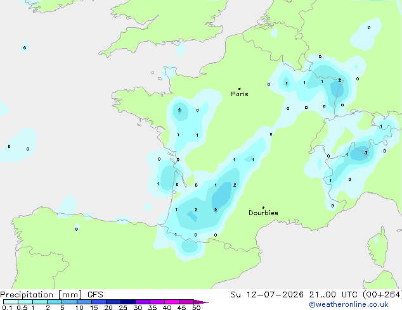Select the legend swatch between 45 and 50

[x=186, y=302]
